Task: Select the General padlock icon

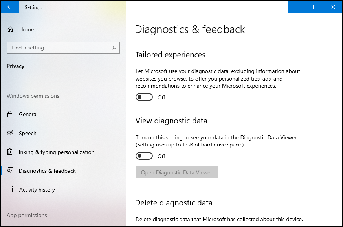Action: [11, 114]
